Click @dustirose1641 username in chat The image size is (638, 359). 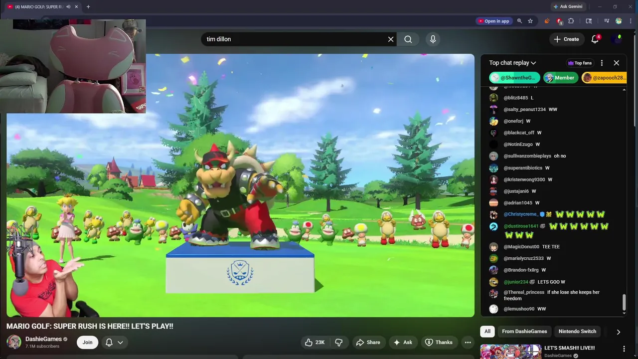[x=521, y=226]
